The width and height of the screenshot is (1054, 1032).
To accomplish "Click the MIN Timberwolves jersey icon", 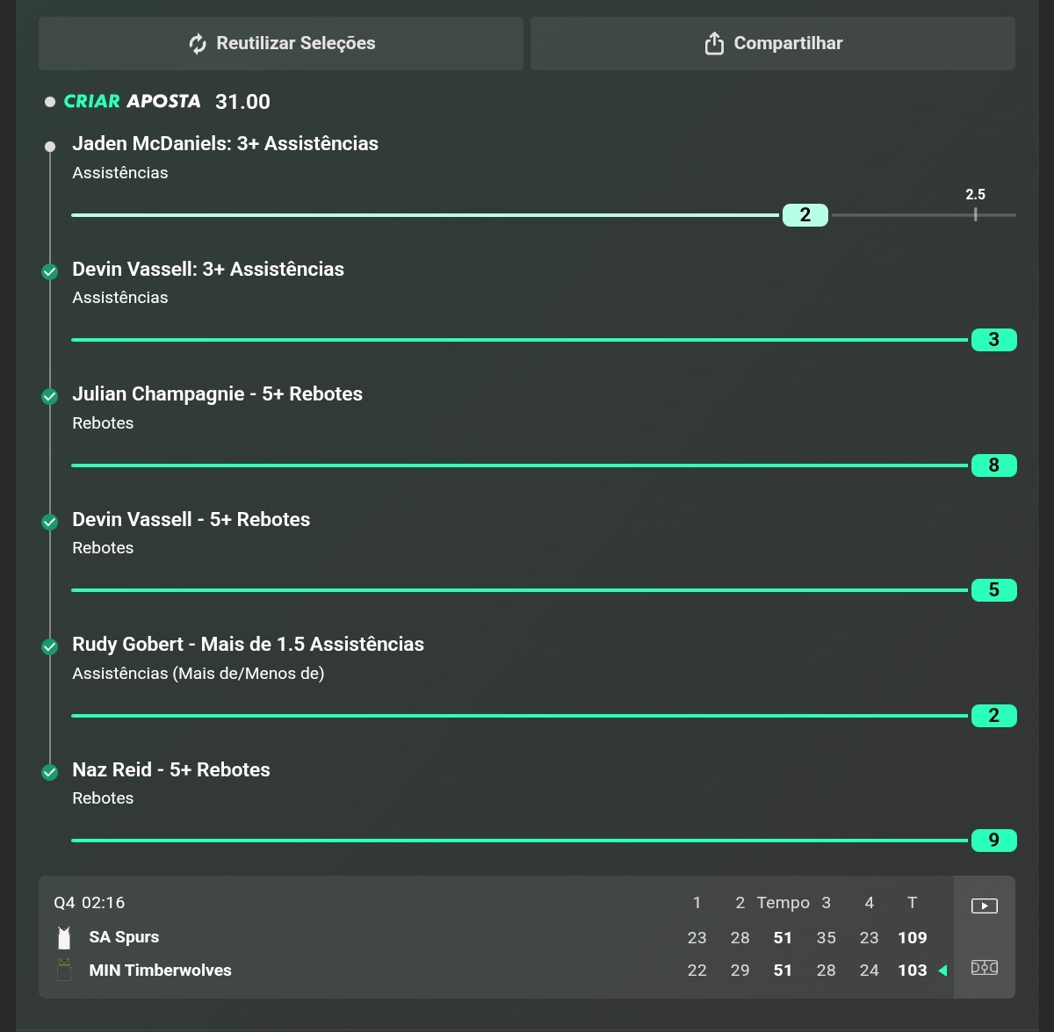I will point(64,971).
